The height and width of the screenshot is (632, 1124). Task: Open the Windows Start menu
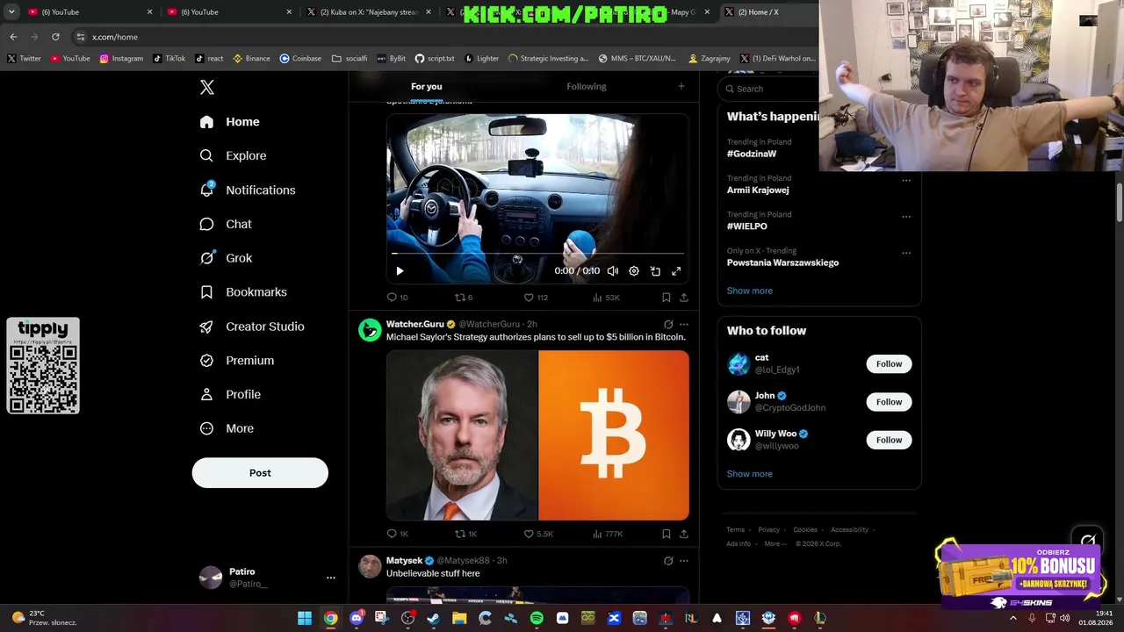click(x=305, y=618)
